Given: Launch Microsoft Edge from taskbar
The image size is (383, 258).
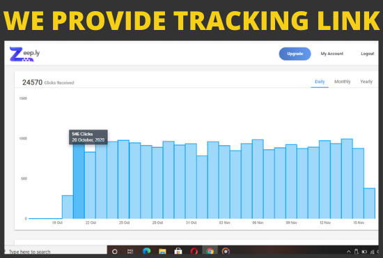Looking at the screenshot, I should (146, 251).
